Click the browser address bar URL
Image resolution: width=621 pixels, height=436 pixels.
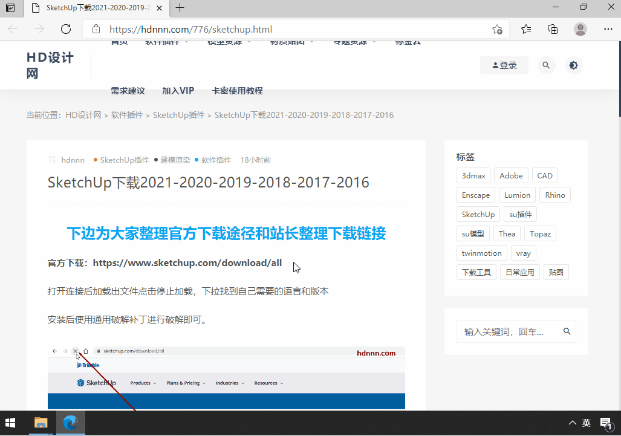(190, 29)
